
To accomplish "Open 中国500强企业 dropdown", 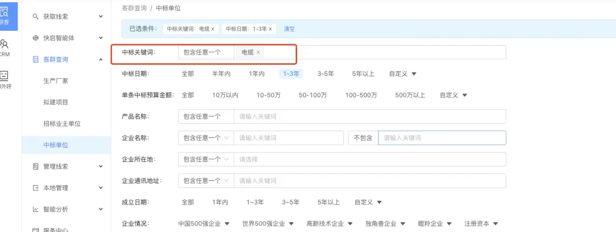I will click(204, 224).
